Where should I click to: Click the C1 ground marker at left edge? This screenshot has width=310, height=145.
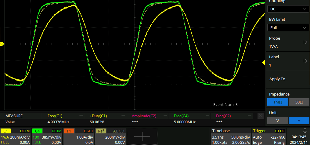pyautogui.click(x=2, y=44)
